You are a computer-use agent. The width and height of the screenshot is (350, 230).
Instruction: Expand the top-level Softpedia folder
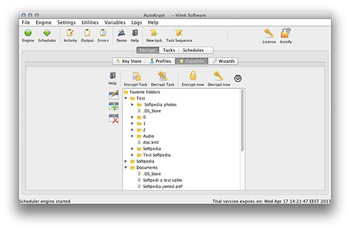tap(125, 161)
